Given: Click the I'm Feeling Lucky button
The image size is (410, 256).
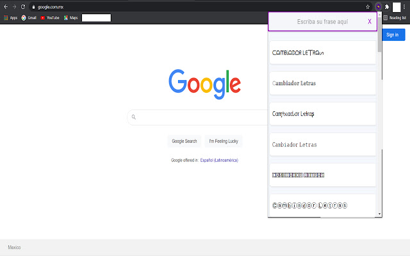Looking at the screenshot, I should click(x=224, y=141).
